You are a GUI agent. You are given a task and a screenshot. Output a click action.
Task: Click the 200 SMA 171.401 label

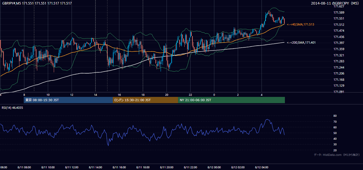click(x=301, y=42)
